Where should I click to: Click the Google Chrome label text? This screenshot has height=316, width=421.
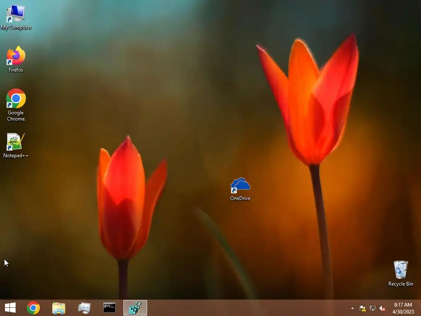16,116
